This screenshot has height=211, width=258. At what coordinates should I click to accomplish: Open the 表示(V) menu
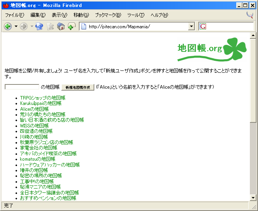(59, 15)
